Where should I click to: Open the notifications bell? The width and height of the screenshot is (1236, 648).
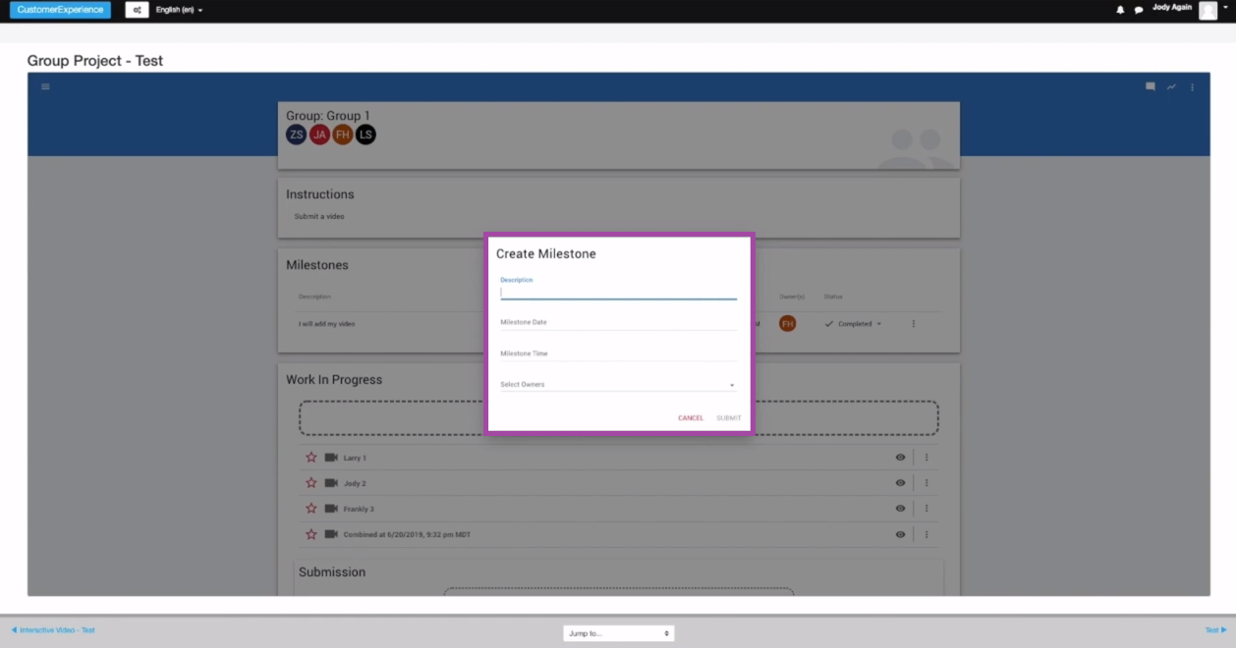pyautogui.click(x=1120, y=10)
